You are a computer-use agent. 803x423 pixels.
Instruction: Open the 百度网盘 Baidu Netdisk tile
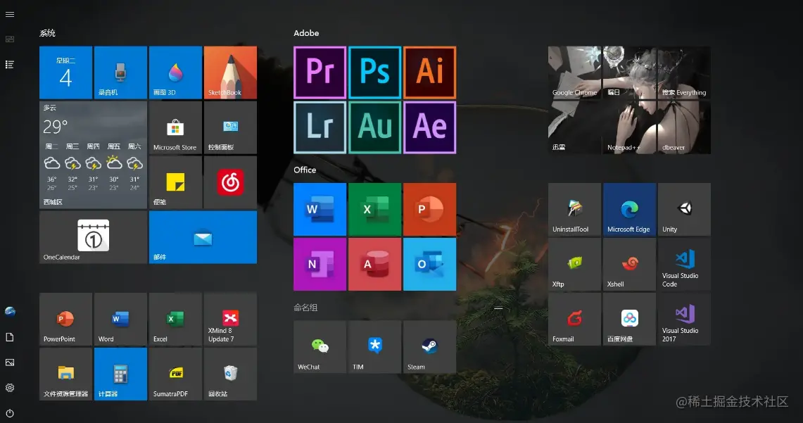coord(629,319)
